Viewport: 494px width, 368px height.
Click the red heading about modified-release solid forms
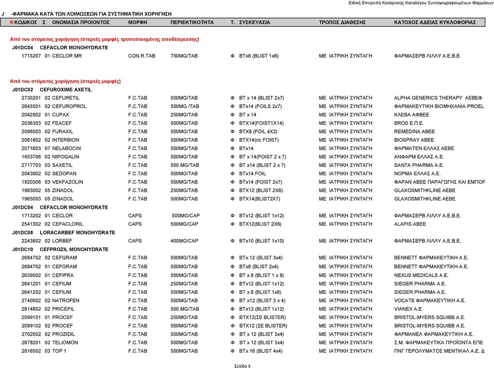[104, 39]
